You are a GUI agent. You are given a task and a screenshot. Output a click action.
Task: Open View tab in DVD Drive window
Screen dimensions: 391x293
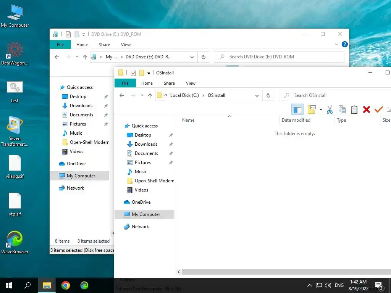click(126, 45)
